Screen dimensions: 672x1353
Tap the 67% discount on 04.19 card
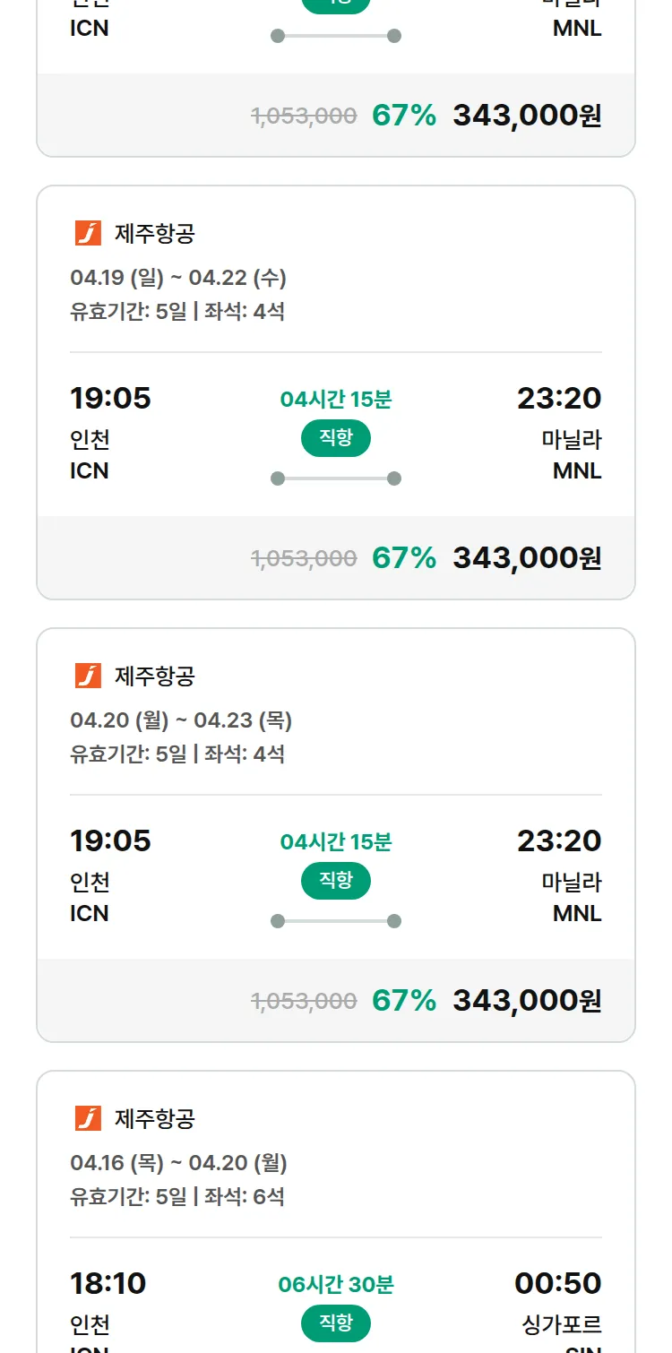coord(404,558)
